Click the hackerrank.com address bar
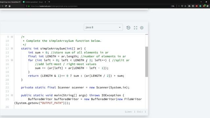This screenshot has height=118, width=210. click(x=94, y=6)
